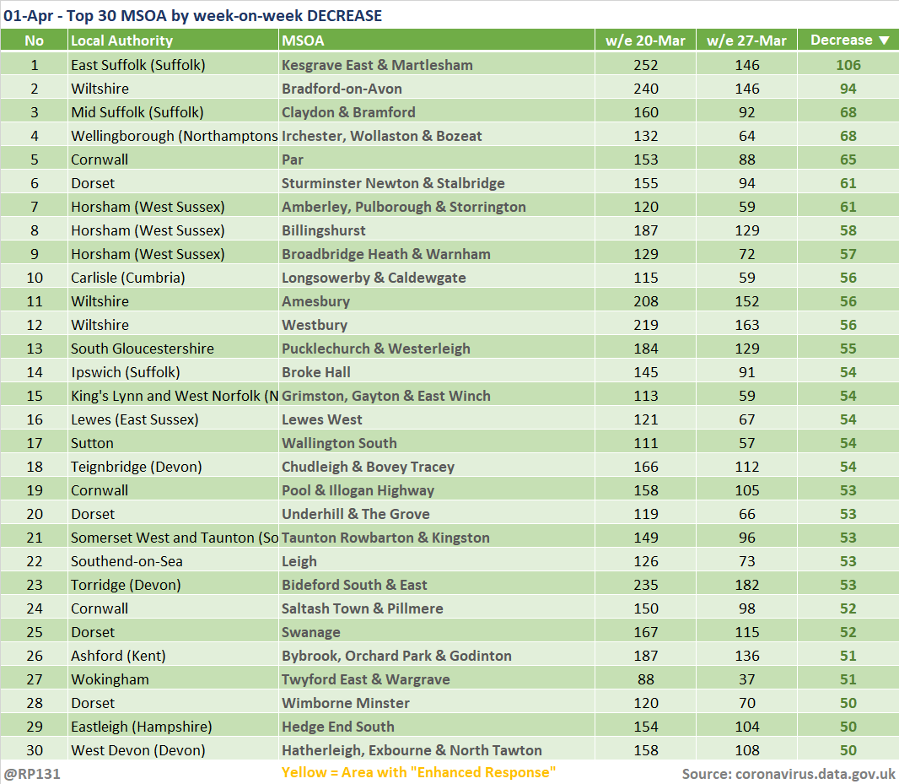Select the East Suffolk (Suffolk) cell
This screenshot has width=899, height=784.
pyautogui.click(x=138, y=65)
